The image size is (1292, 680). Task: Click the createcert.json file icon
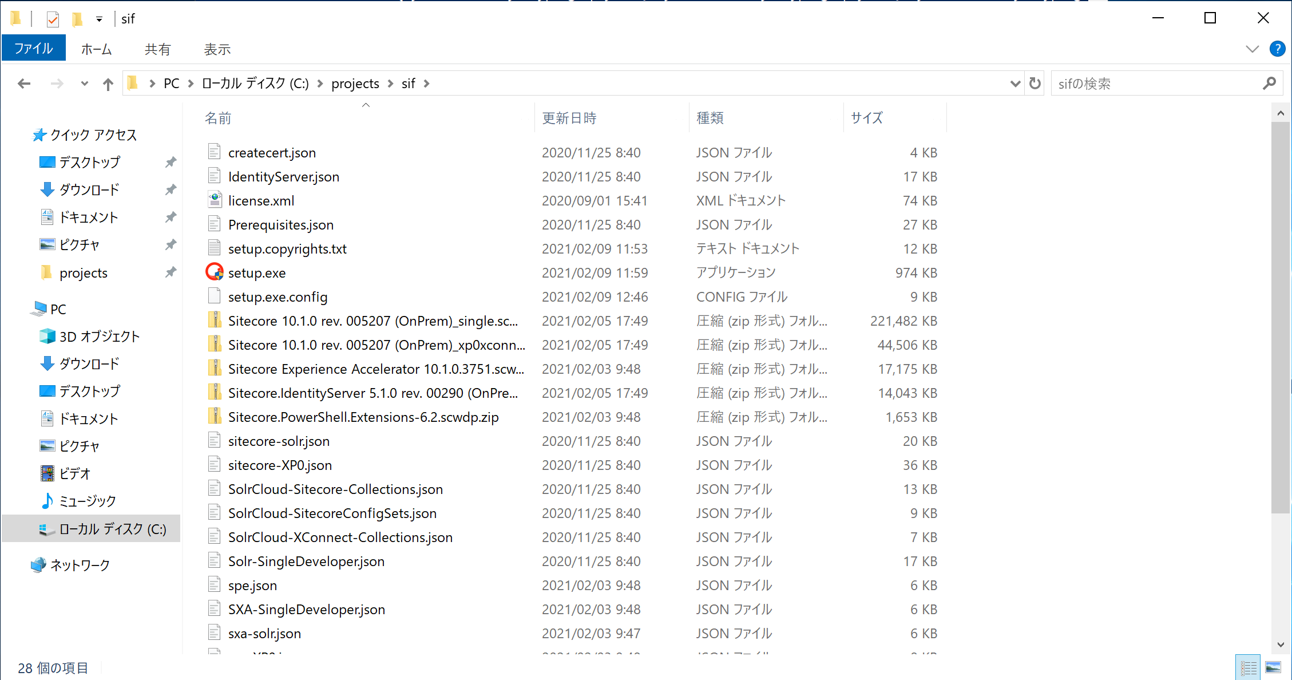pyautogui.click(x=215, y=152)
